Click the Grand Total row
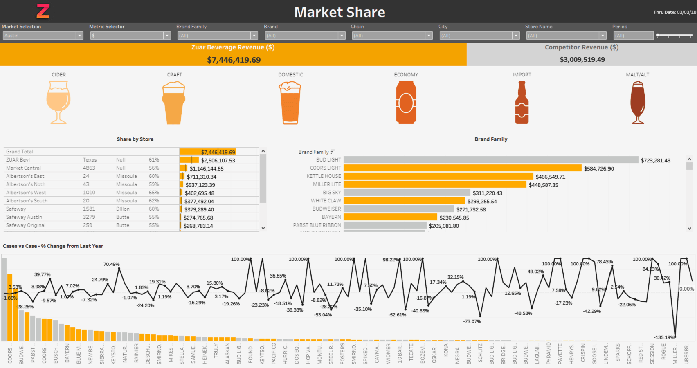The image size is (697, 368). [x=131, y=152]
